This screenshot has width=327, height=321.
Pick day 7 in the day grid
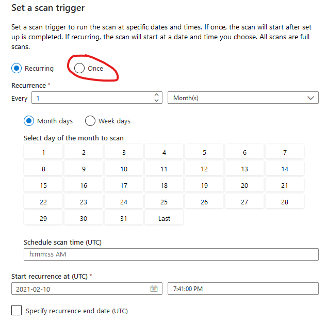(285, 152)
